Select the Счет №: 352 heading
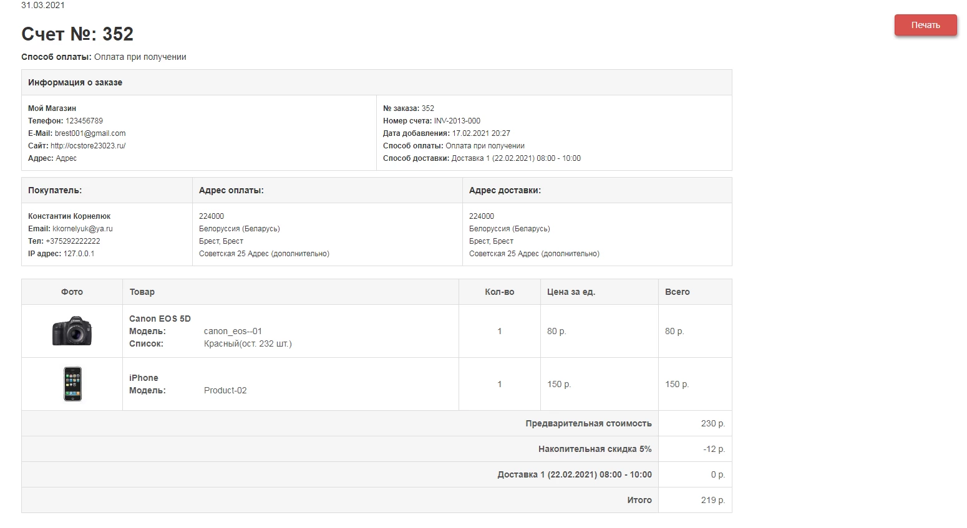Image resolution: width=967 pixels, height=528 pixels. (77, 34)
